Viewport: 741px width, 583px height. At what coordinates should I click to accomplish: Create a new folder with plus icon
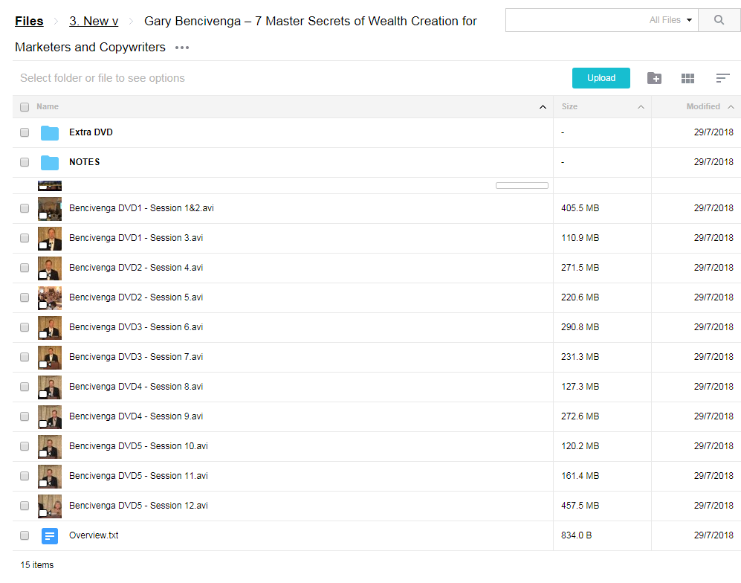point(654,78)
